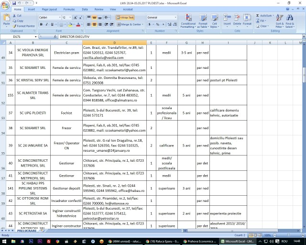Viewport: 306px width, 245px height.
Task: Click the zoom slider in status bar
Action: tap(288, 235)
